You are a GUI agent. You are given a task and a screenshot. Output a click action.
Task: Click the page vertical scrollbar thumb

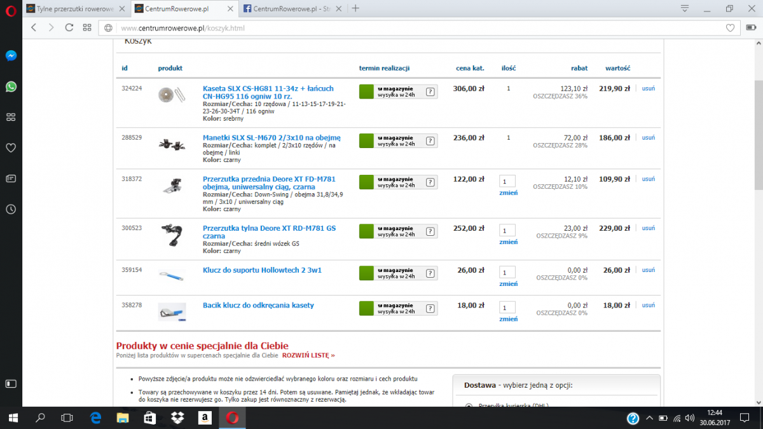click(758, 135)
